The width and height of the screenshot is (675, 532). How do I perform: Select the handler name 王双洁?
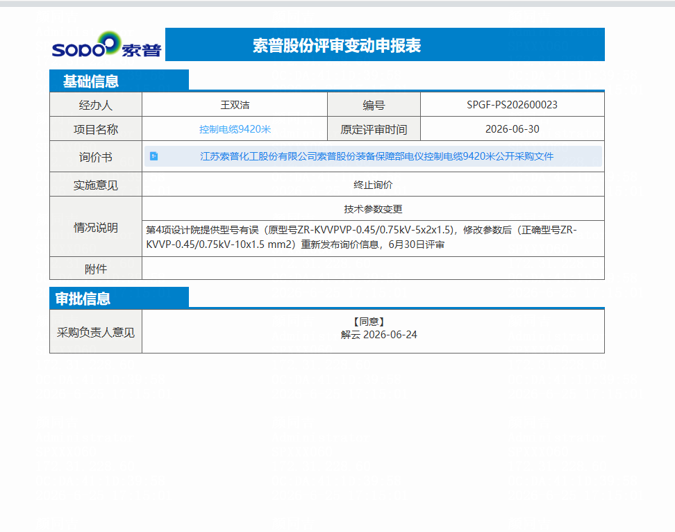(x=235, y=105)
